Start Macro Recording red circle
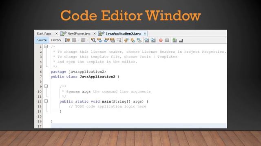The image size is (261, 146). pos(161,40)
